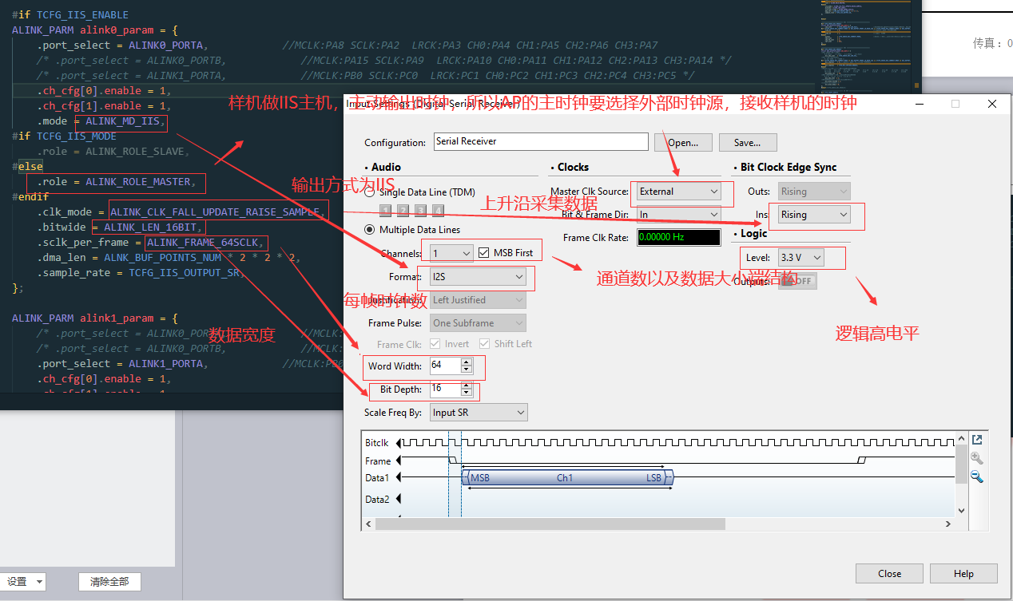Viewport: 1013px width, 601px height.
Task: Click the waveform's scroll-up arrow
Action: [961, 439]
